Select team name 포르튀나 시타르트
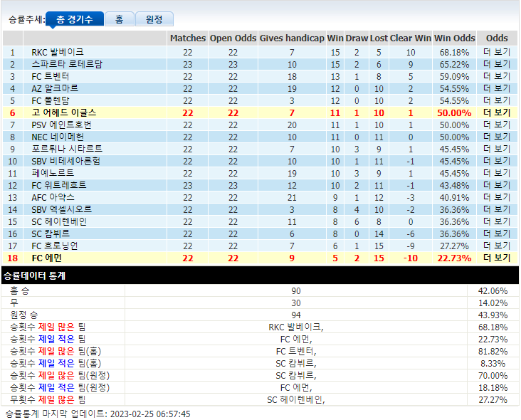Viewport: 521px width, 420px height. click(67, 149)
